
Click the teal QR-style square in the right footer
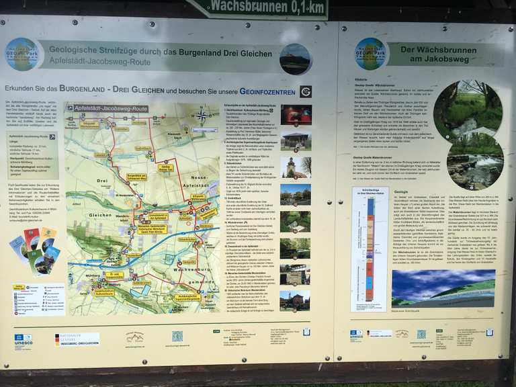pyautogui.click(x=421, y=334)
